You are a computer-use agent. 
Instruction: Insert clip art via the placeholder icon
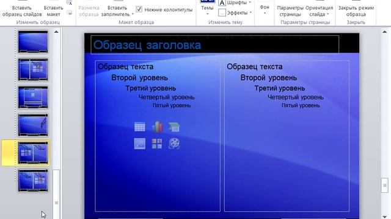pos(157,144)
